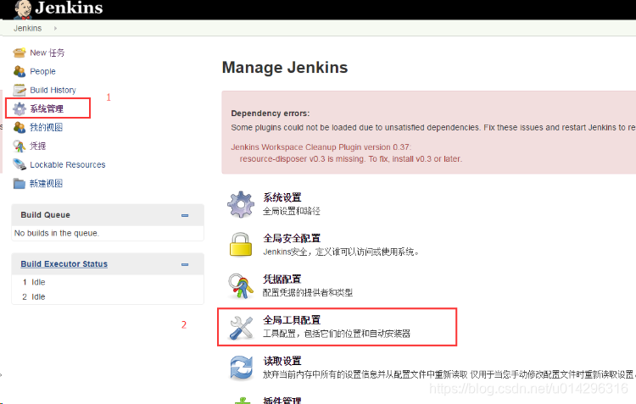Click the 系统设置 large gear icon
This screenshot has height=404, width=636.
[241, 204]
